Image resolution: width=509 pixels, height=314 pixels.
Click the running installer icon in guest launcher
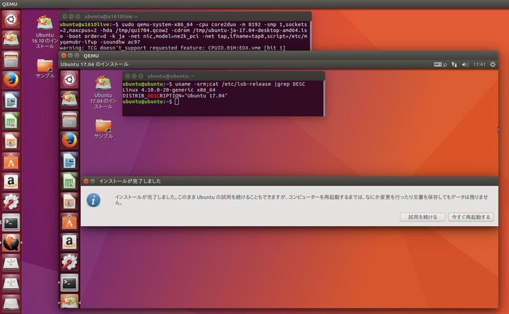coord(69,301)
